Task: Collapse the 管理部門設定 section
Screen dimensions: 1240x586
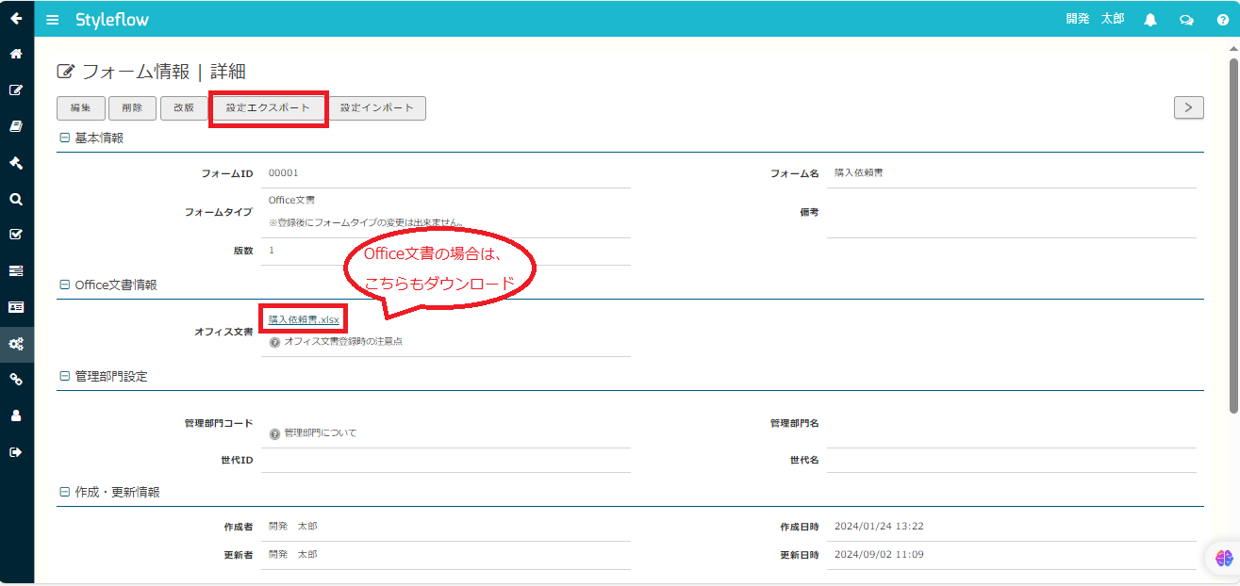Action: 64,376
